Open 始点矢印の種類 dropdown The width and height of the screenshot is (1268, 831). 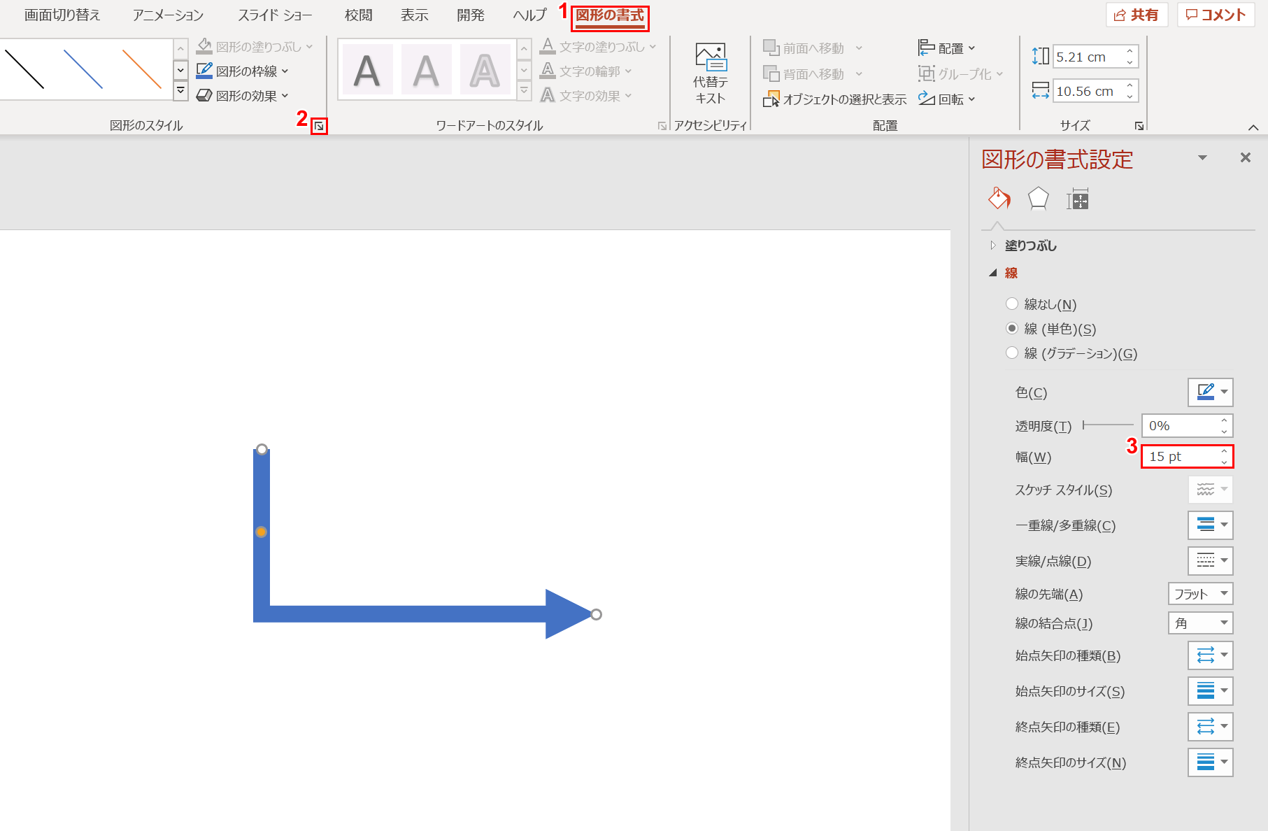(1211, 655)
